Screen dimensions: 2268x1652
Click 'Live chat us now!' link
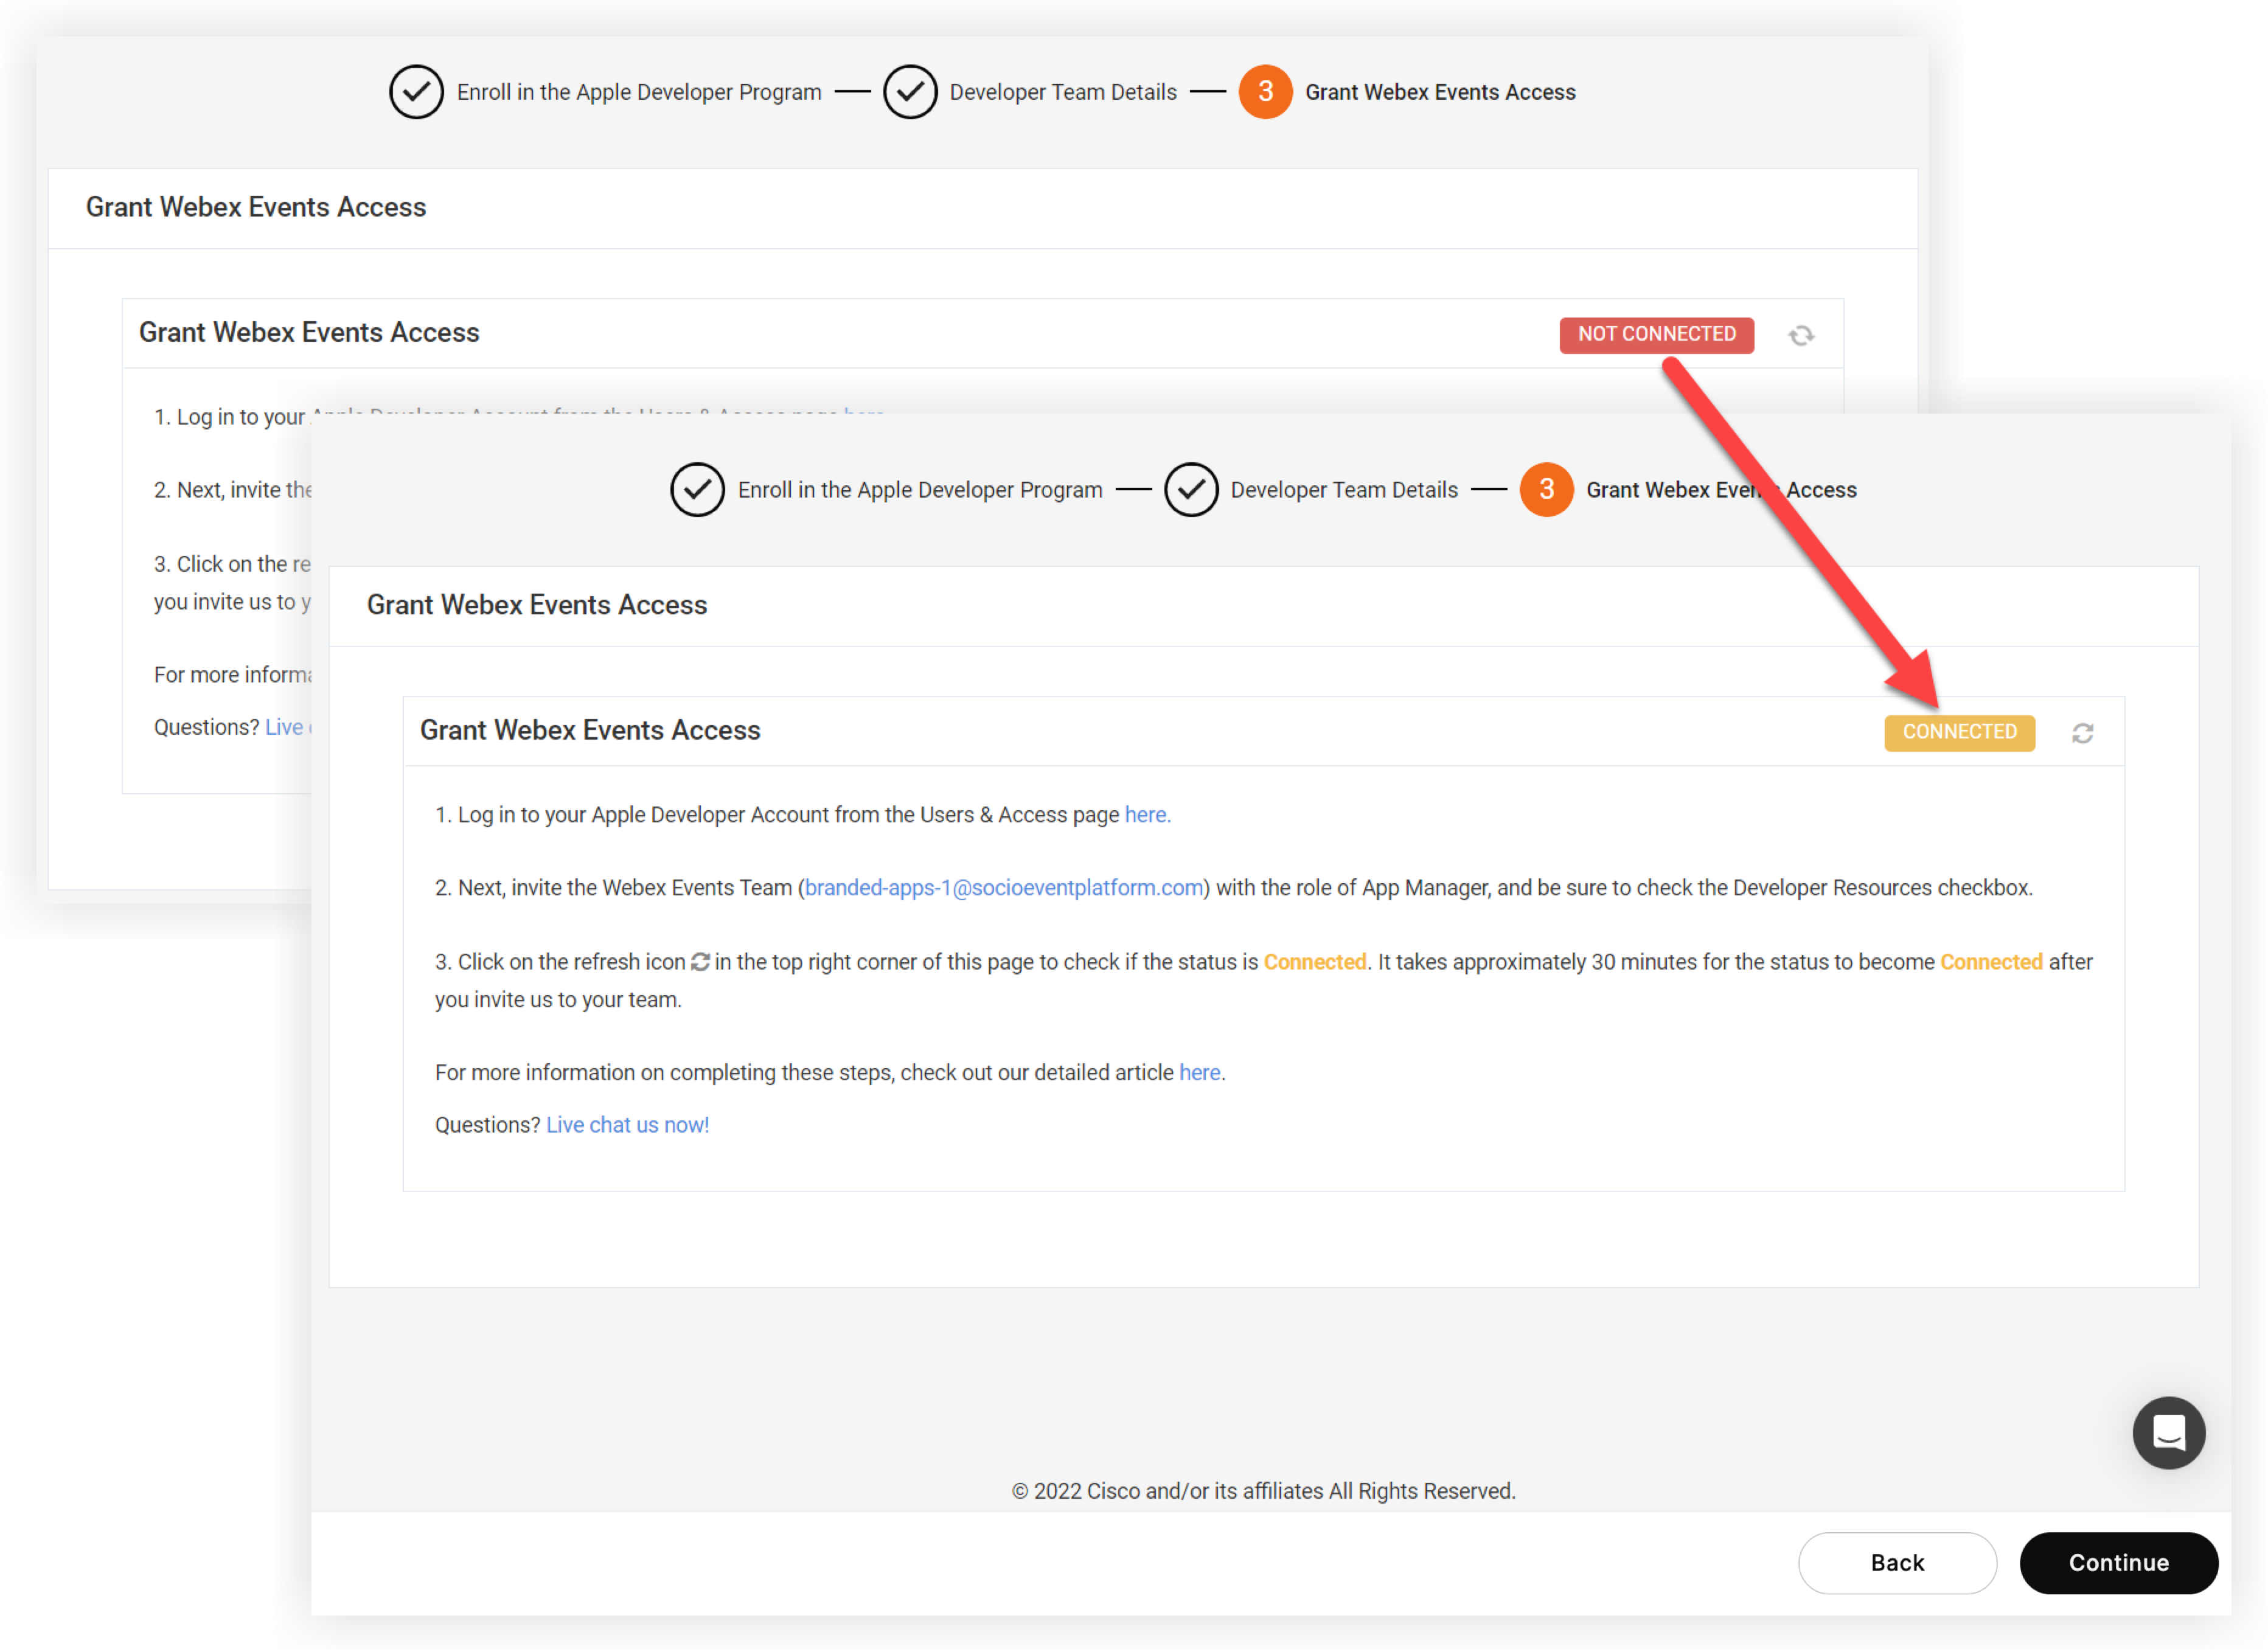(627, 1125)
